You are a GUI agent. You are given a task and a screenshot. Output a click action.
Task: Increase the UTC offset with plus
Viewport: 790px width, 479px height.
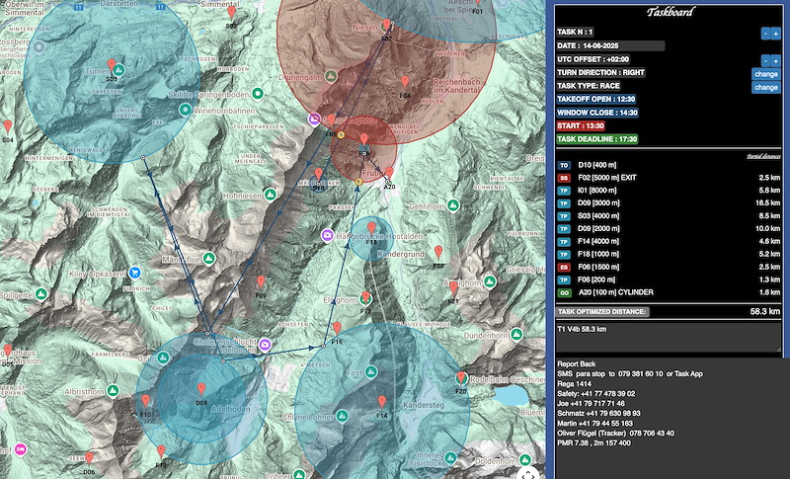pyautogui.click(x=776, y=60)
